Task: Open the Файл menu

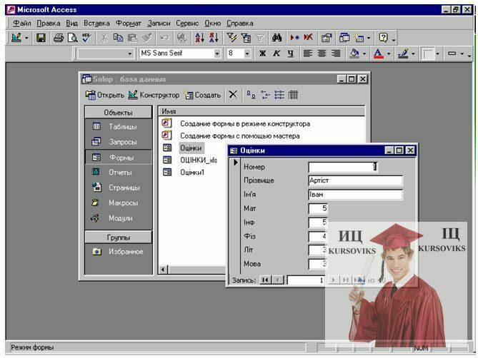Action: [22, 23]
